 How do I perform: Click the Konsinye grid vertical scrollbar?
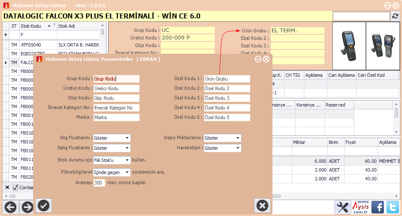[397, 113]
